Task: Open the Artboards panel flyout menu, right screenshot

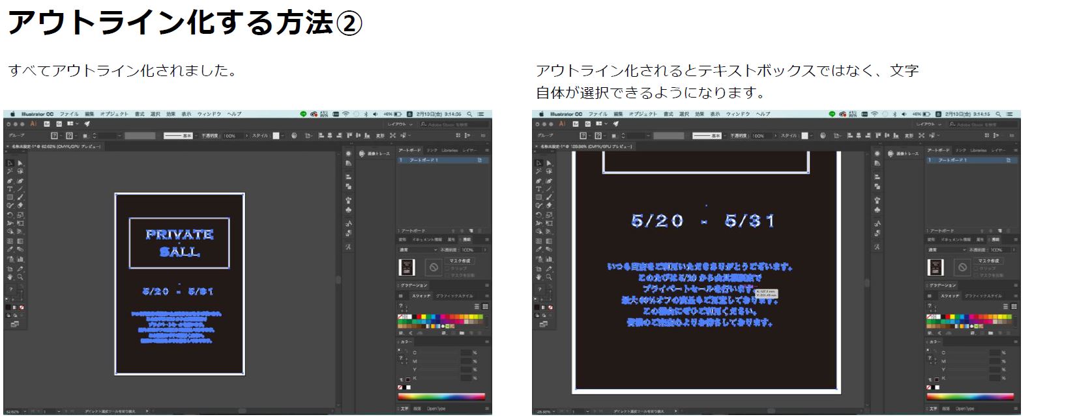Action: click(1016, 150)
